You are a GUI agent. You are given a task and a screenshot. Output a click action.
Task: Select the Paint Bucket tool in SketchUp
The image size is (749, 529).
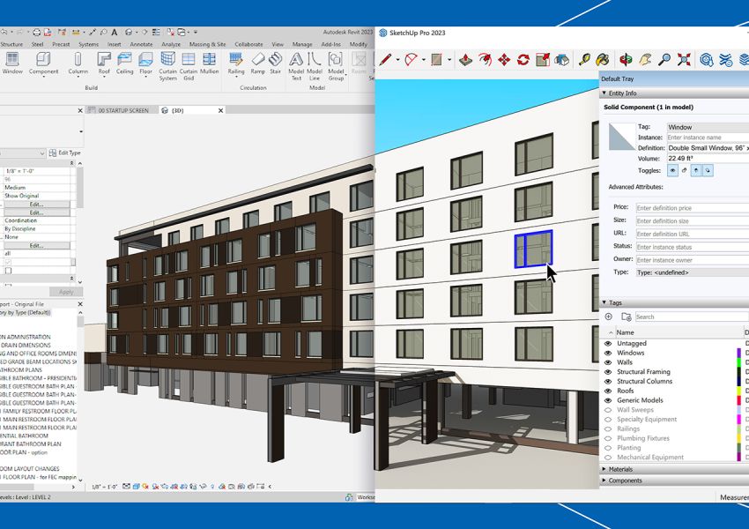pos(603,60)
